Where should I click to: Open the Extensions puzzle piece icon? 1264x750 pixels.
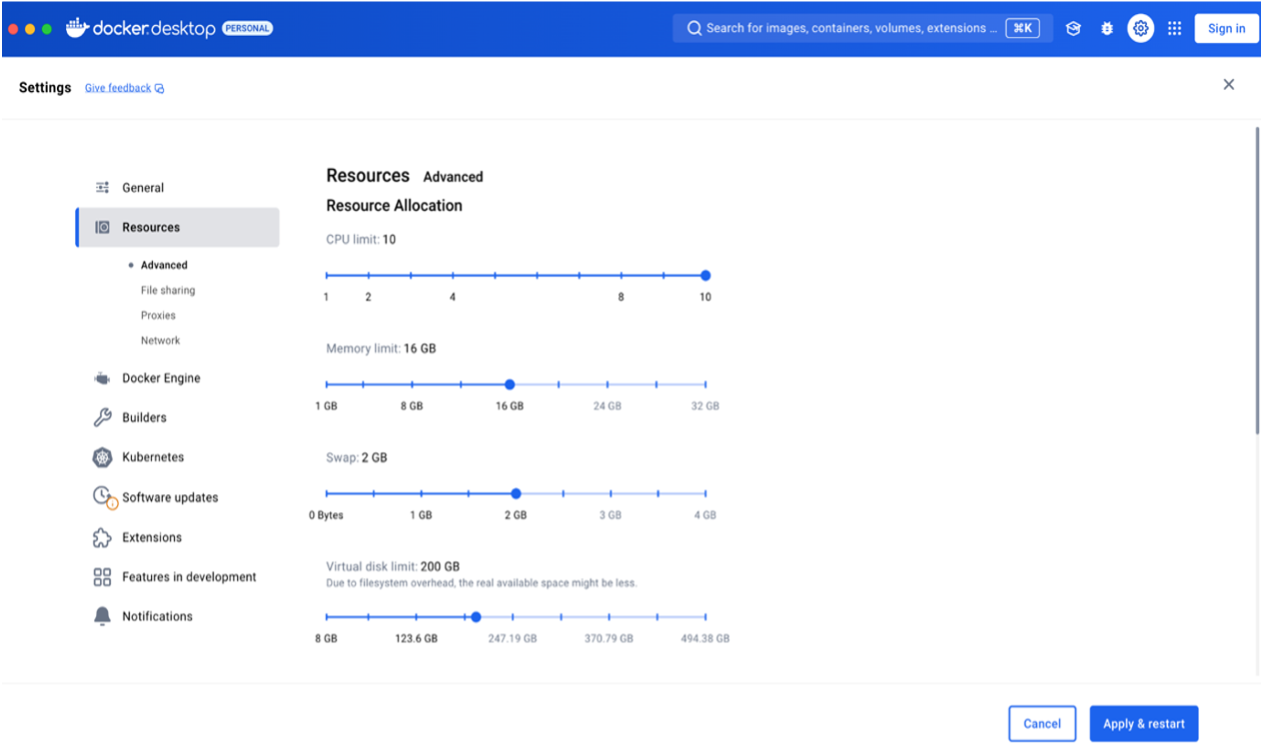point(102,537)
